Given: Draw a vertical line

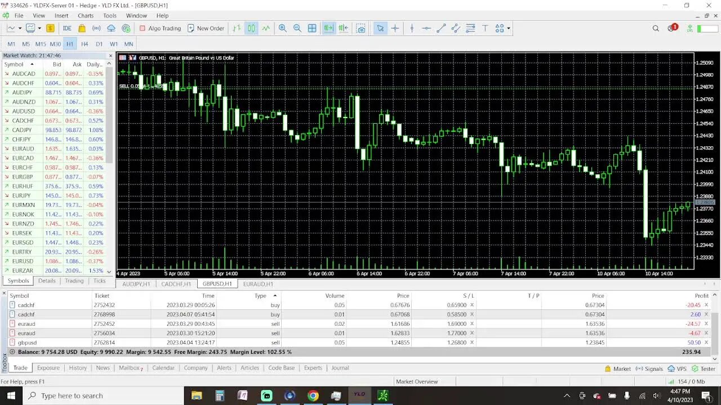Looking at the screenshot, I should click(412, 28).
